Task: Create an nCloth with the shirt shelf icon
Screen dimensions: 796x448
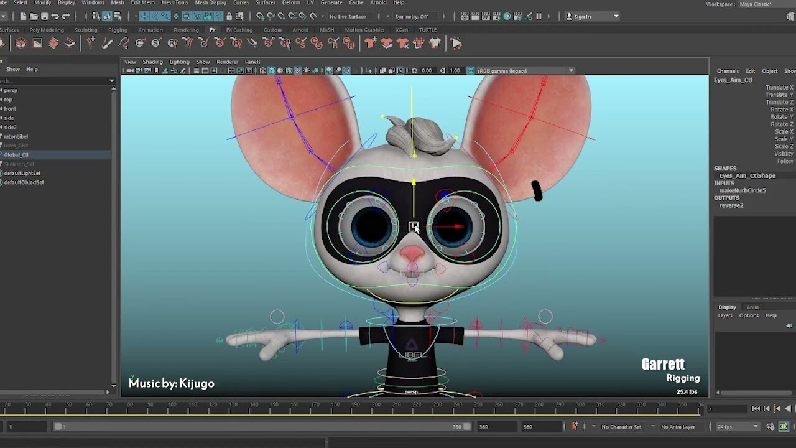Action: pyautogui.click(x=371, y=42)
